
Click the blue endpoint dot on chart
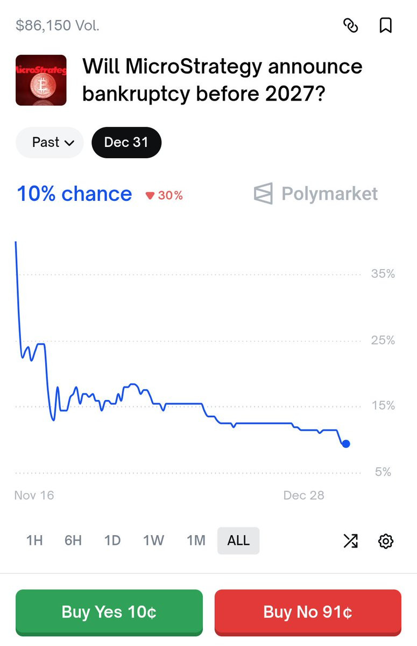[346, 444]
